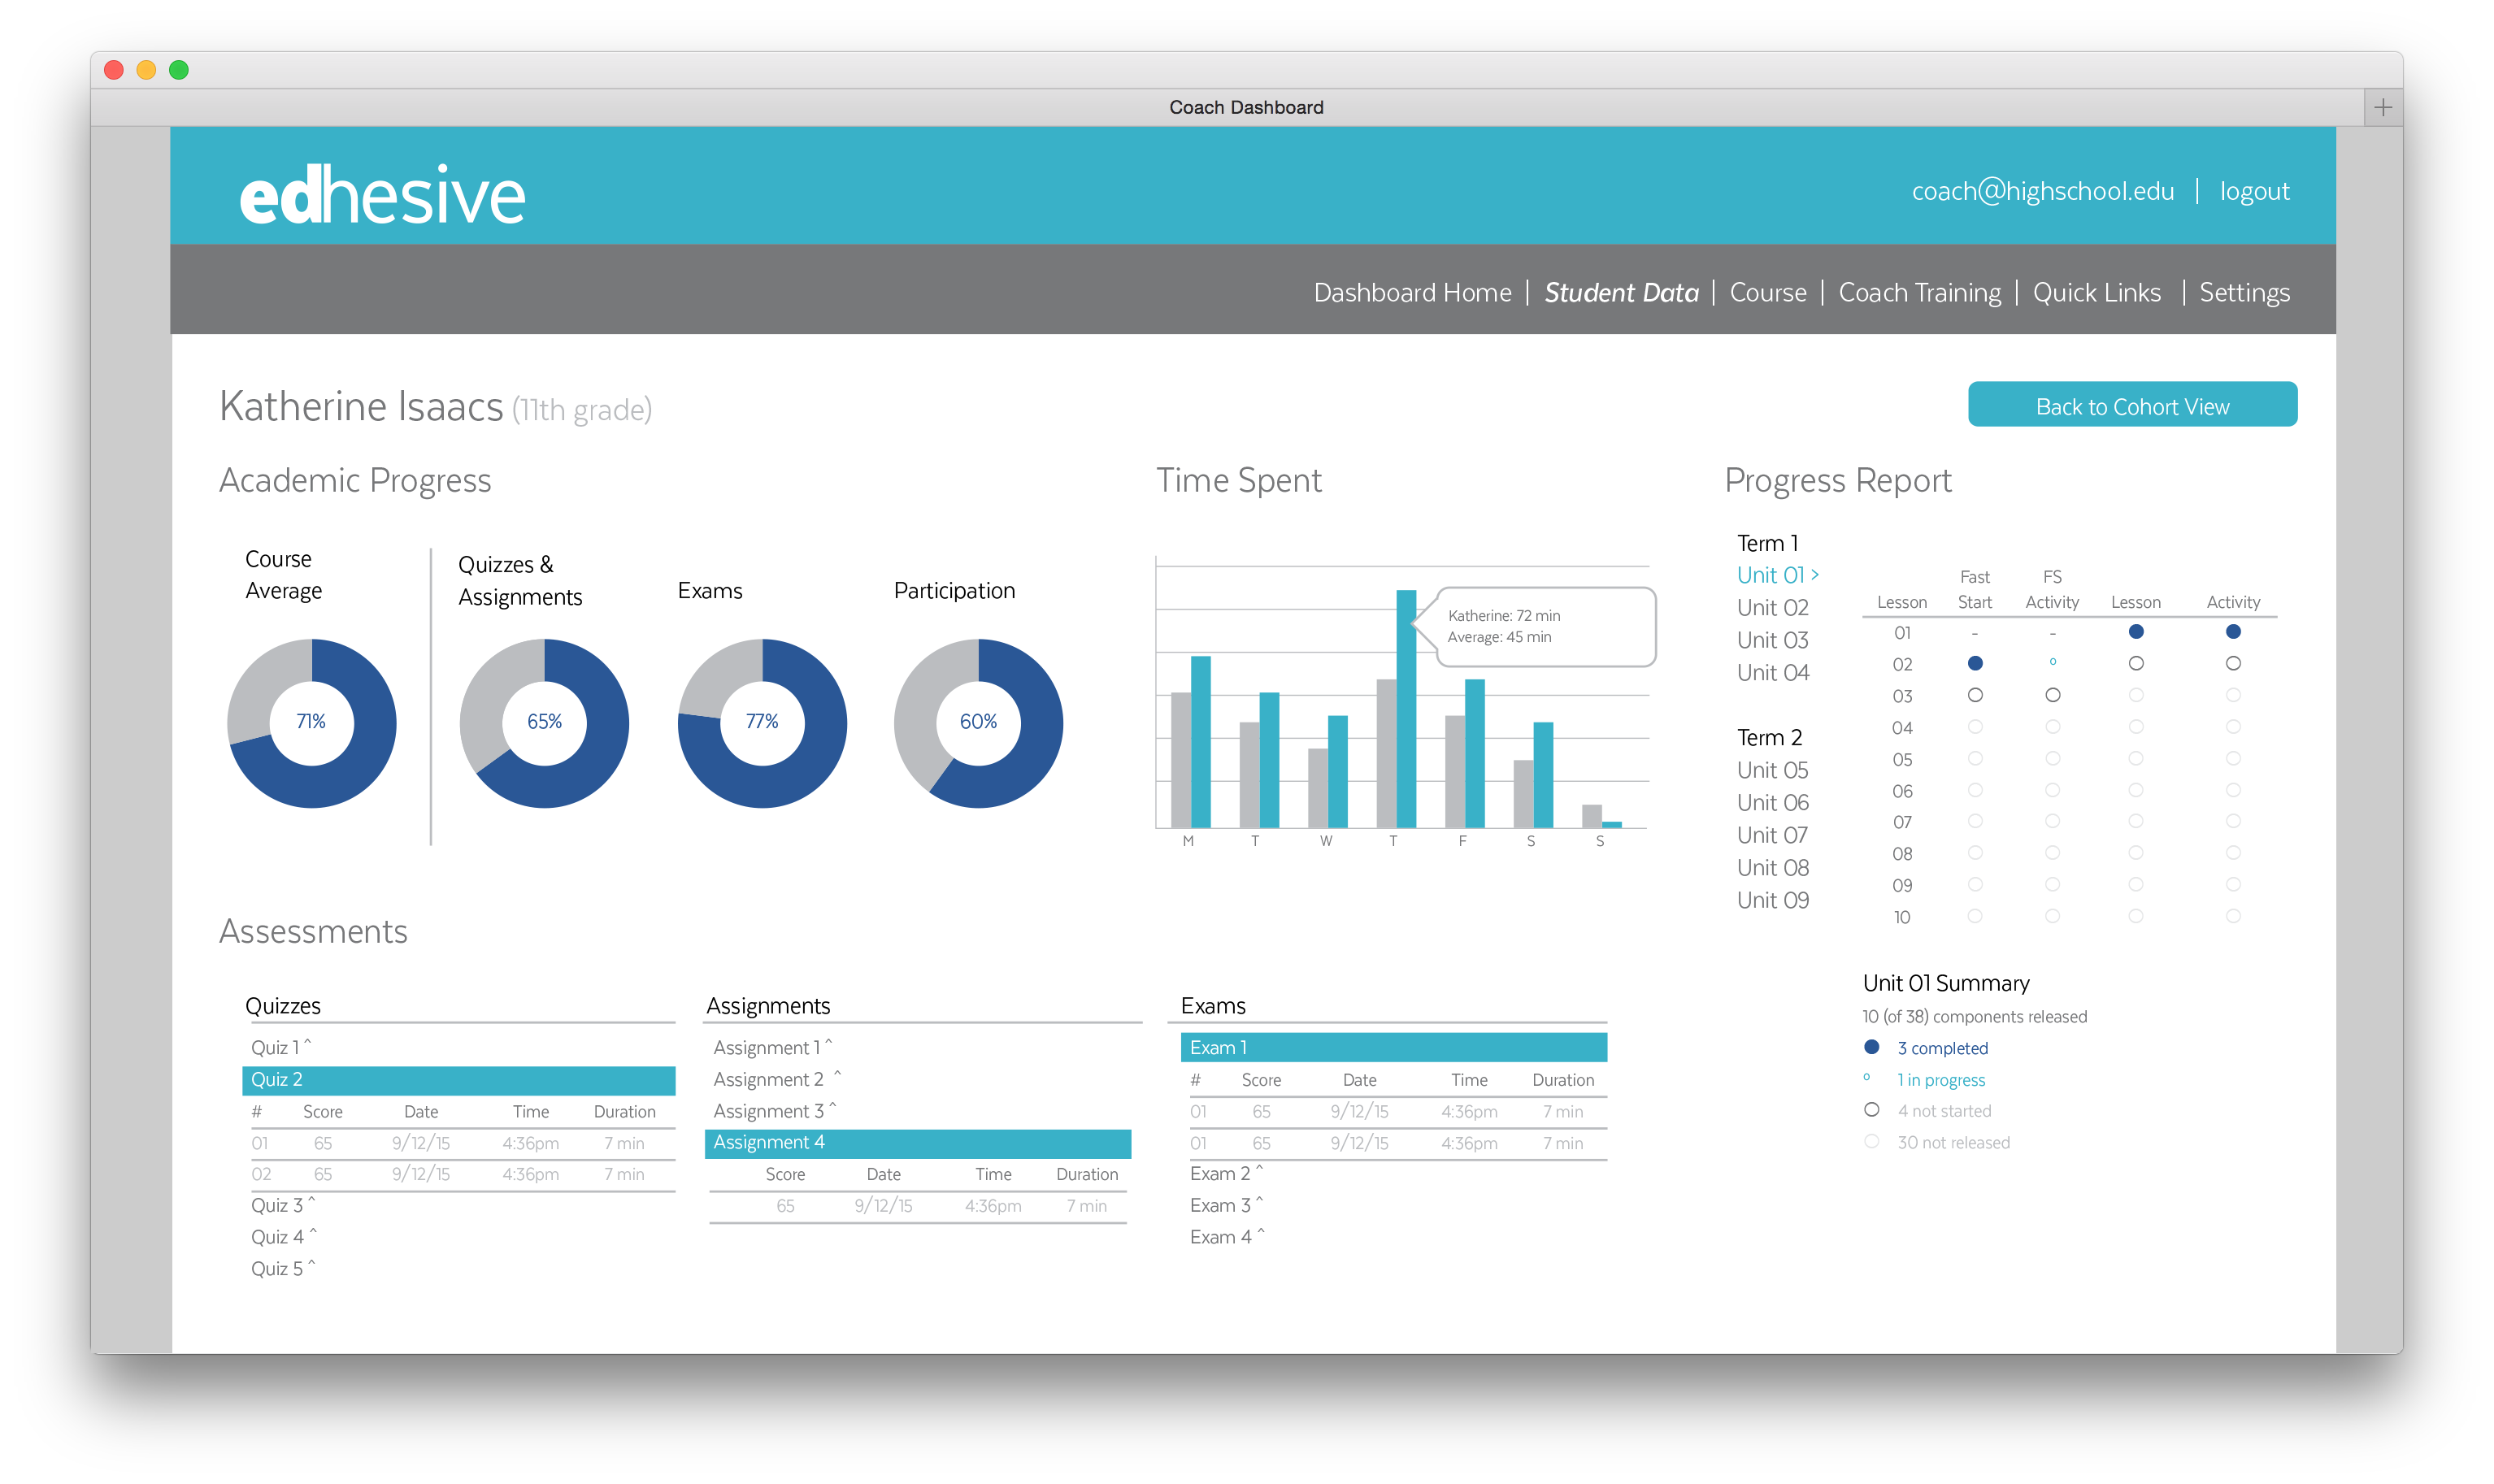This screenshot has width=2494, height=1484.
Task: Click Lesson 01 Activity completed dot
Action: pos(2232,632)
